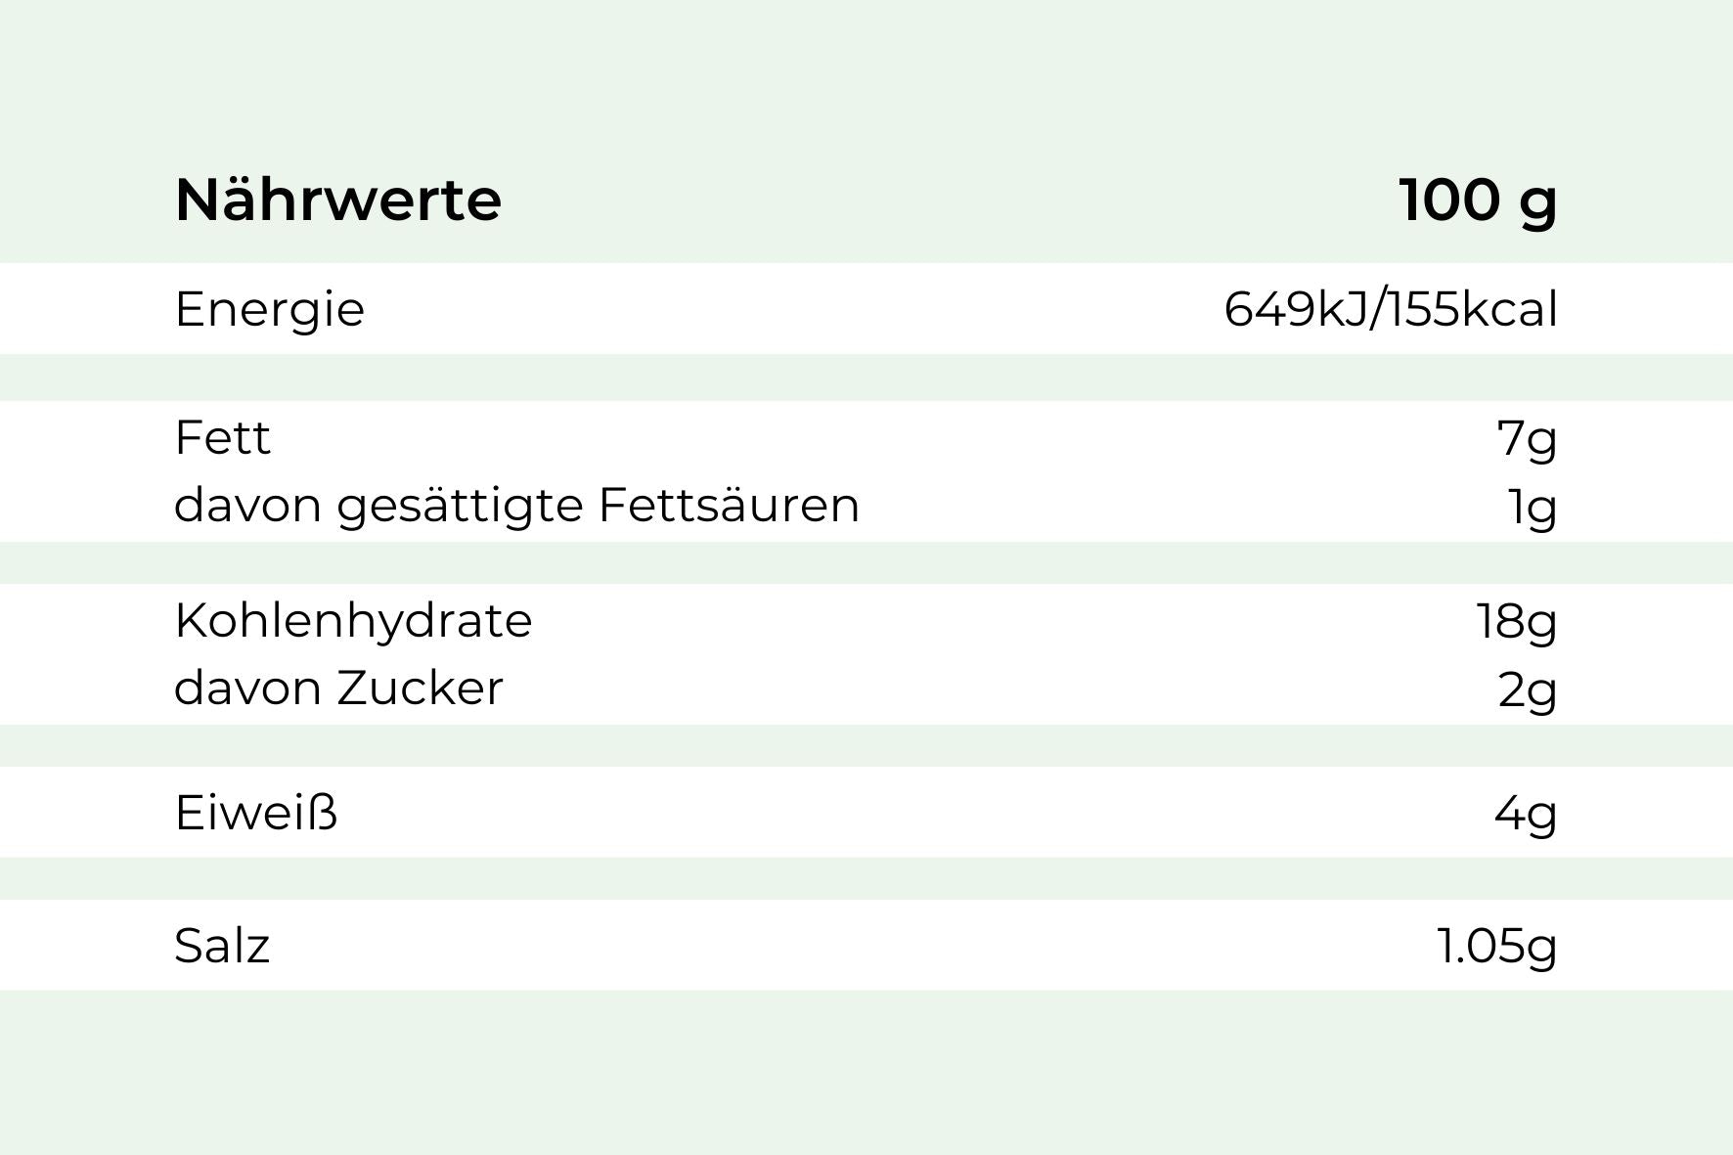Select the Salz label
The image size is (1733, 1155).
click(x=222, y=946)
